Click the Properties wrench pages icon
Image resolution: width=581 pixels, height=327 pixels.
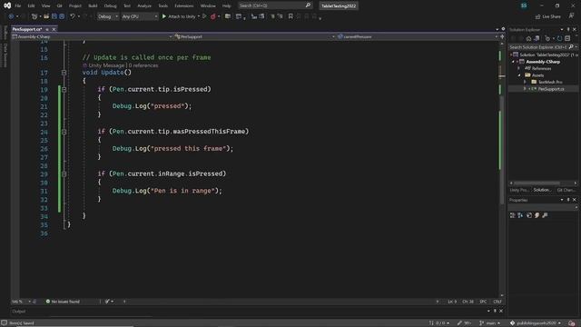pos(545,215)
